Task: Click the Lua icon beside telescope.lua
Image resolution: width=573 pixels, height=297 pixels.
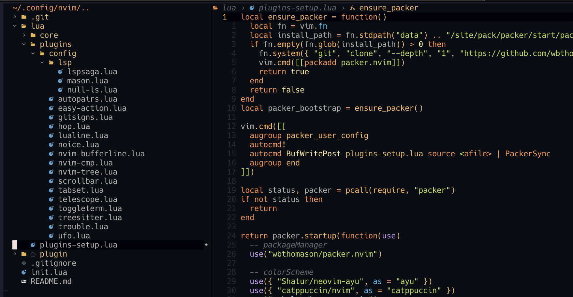Action: [51, 199]
